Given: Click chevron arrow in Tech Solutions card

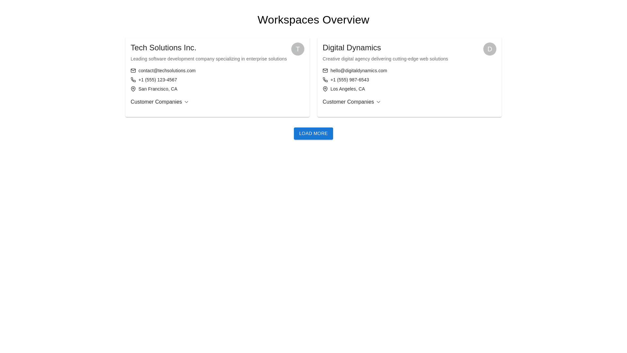Looking at the screenshot, I should [x=186, y=102].
